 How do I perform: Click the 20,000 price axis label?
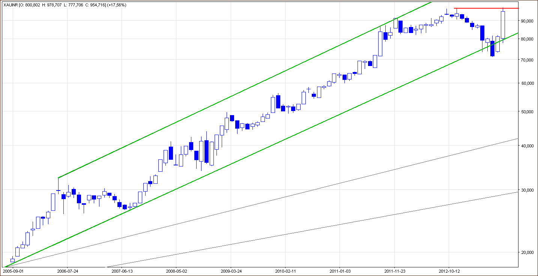[527, 253]
